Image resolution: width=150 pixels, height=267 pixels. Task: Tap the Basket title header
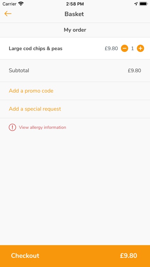(x=74, y=14)
